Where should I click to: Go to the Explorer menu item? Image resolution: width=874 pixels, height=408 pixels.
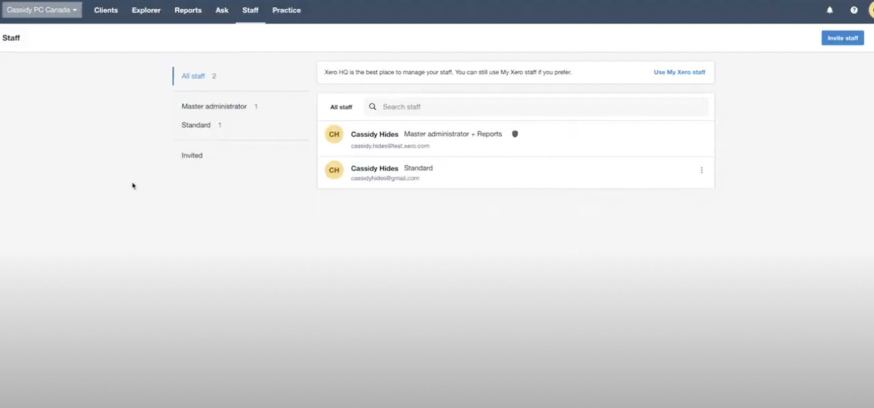click(146, 10)
